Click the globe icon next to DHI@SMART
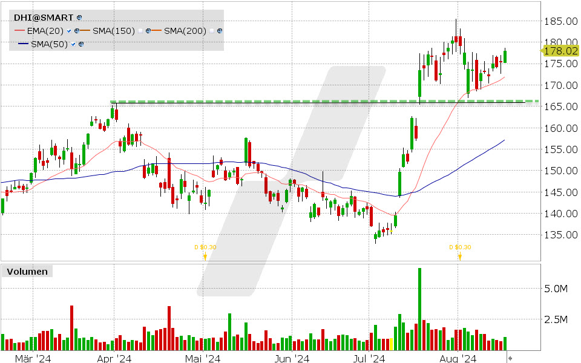The height and width of the screenshot is (363, 581). 79,18
